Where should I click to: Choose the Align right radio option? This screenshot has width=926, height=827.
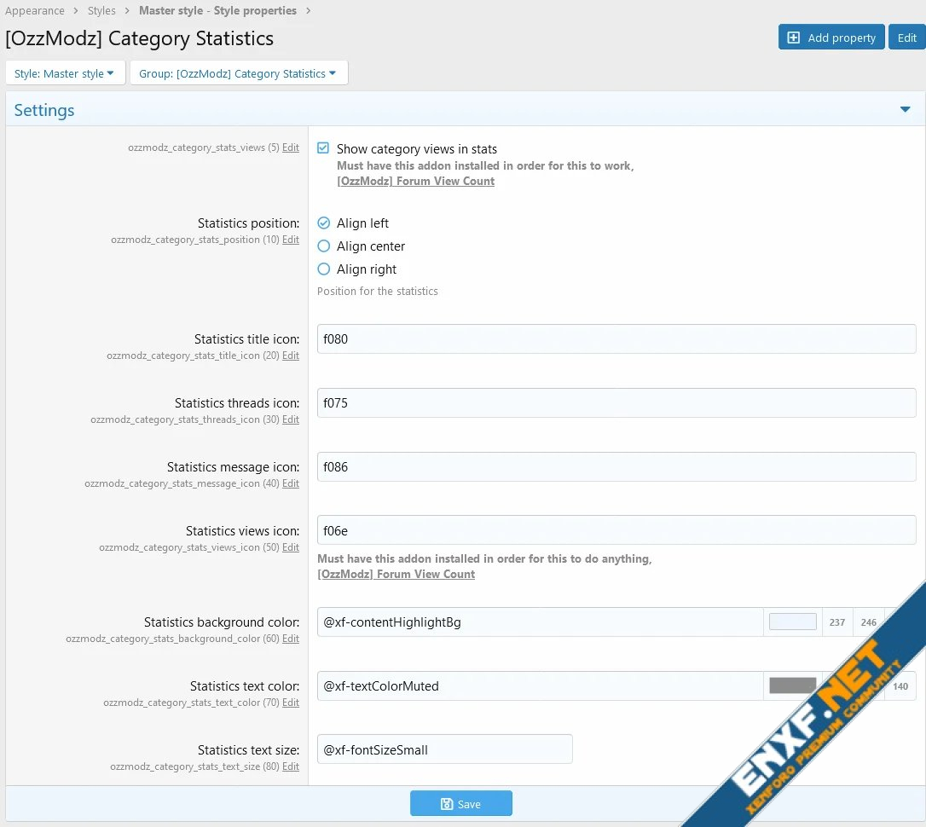coord(323,269)
